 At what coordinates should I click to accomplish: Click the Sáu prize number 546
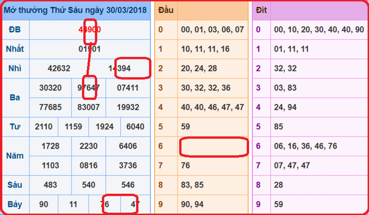[128, 185]
